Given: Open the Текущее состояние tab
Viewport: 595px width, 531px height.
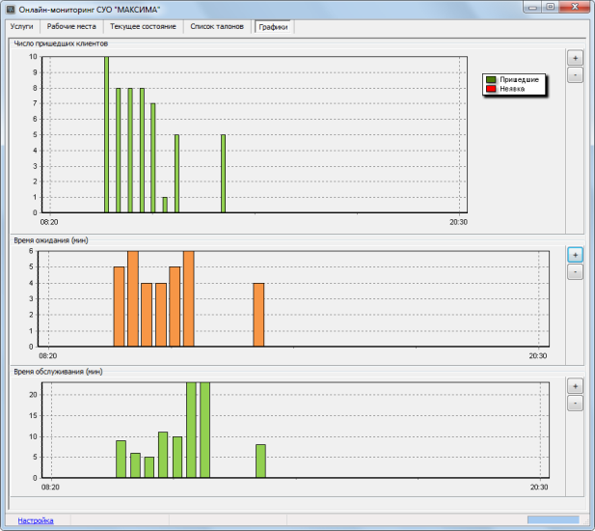Looking at the screenshot, I should click(x=143, y=27).
